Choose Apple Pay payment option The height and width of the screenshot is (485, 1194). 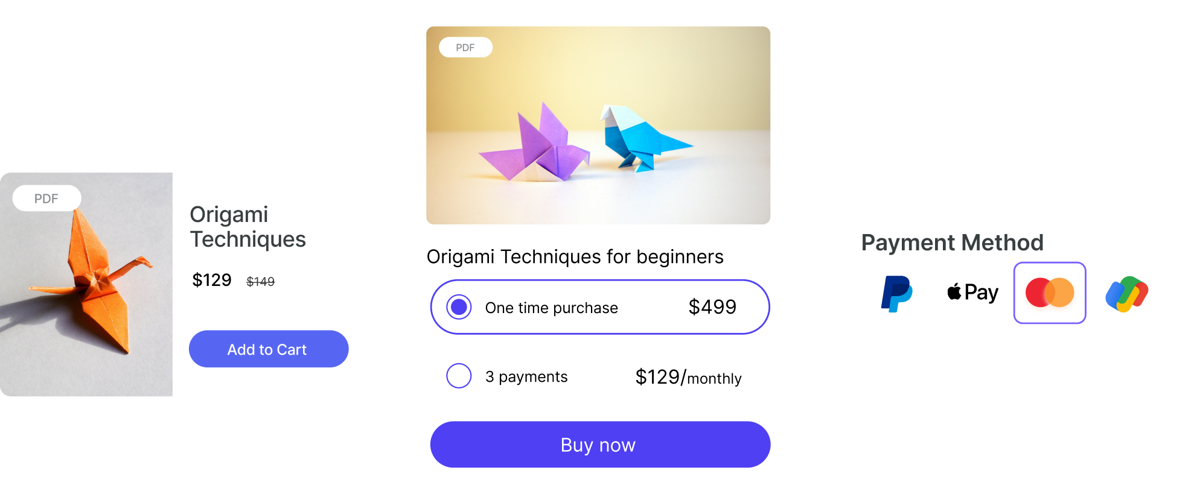(972, 293)
